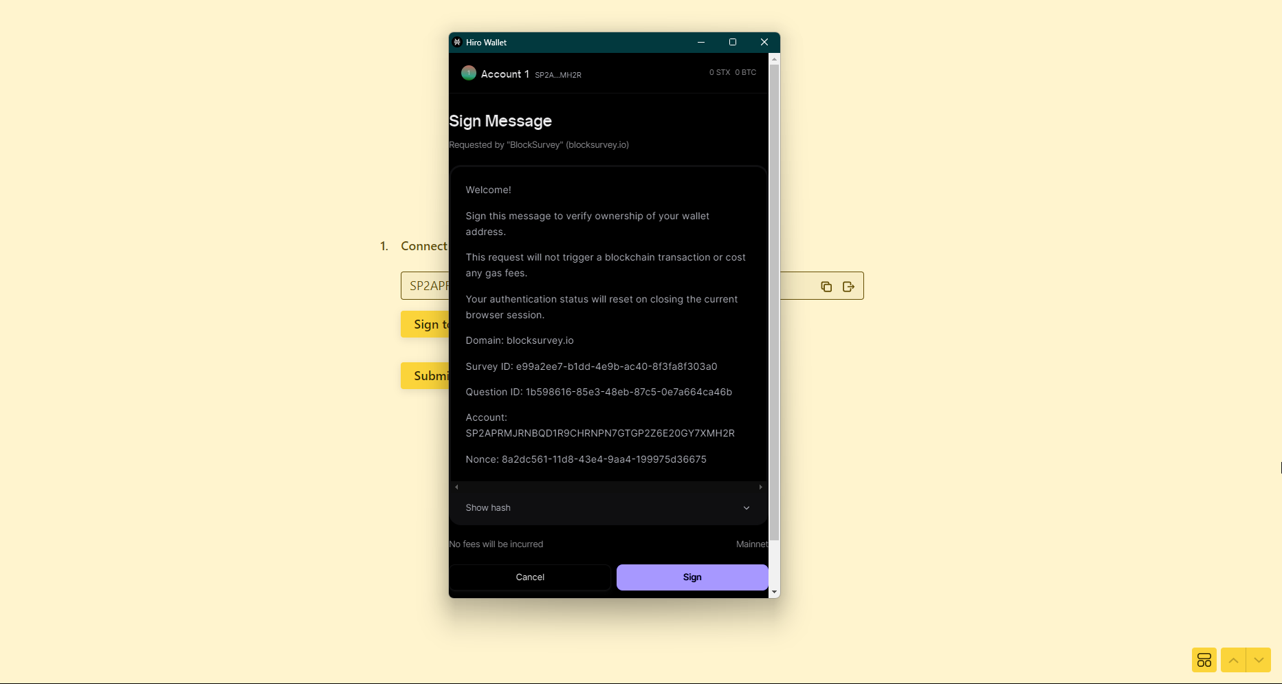The height and width of the screenshot is (684, 1282).
Task: Click disconnect wallet icon in BlockSurvey page
Action: click(x=848, y=287)
